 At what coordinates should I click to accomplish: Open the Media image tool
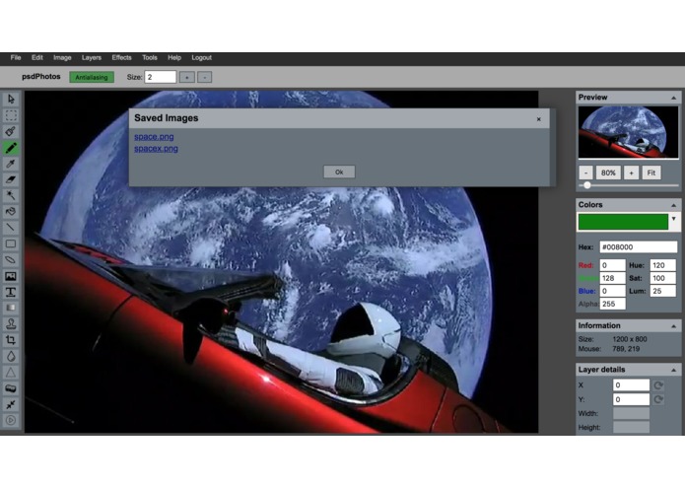pos(11,276)
